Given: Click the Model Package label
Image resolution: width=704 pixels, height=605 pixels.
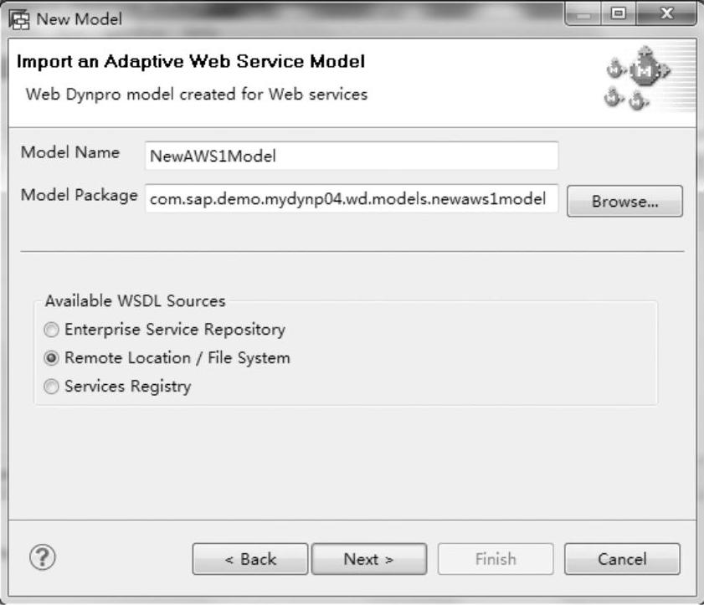Looking at the screenshot, I should (79, 195).
